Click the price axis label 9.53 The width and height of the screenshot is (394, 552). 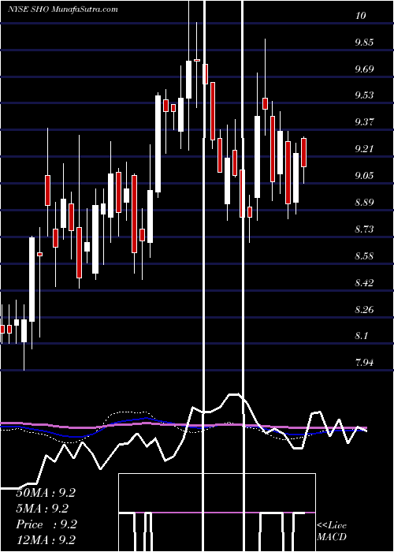pos(364,95)
